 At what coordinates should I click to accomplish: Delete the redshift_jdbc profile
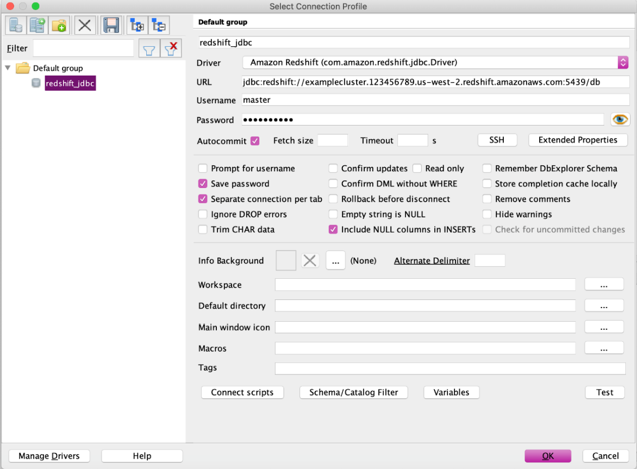85,25
